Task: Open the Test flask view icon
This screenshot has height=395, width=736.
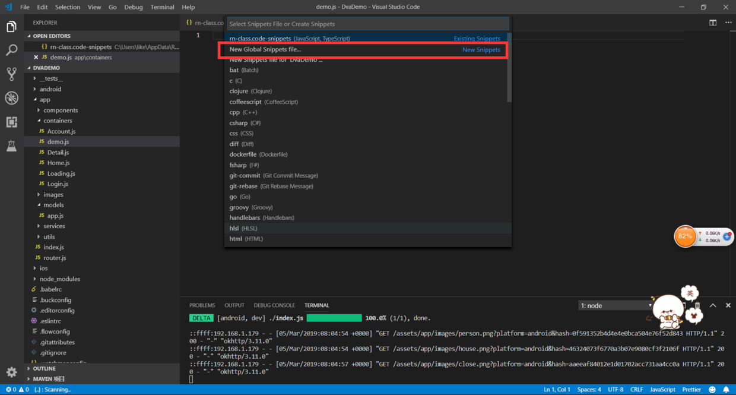Action: 11,146
